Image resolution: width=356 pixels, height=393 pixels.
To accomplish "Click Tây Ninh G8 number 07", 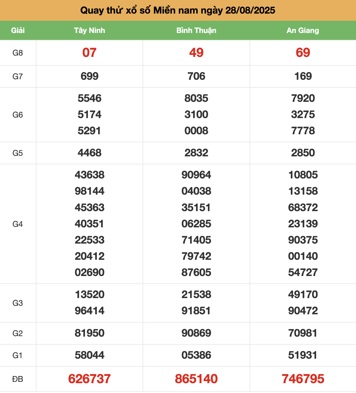I will 89,53.
